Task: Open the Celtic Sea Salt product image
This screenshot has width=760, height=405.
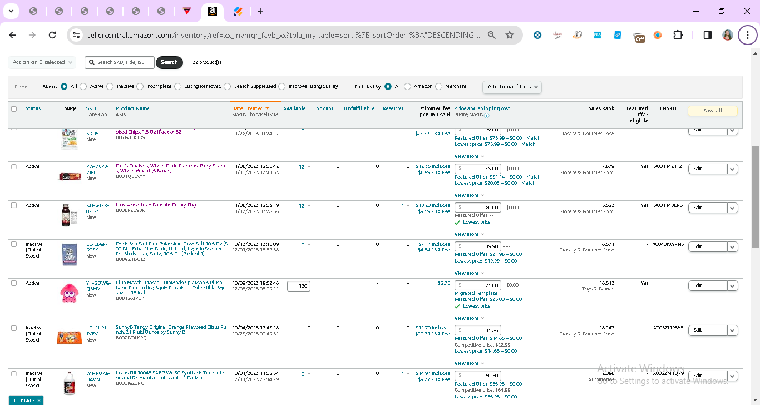Action: click(x=70, y=254)
